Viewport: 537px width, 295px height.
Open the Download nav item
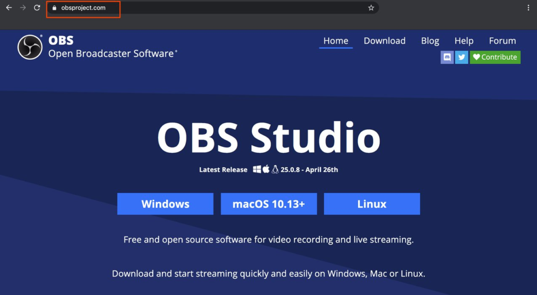tap(384, 41)
